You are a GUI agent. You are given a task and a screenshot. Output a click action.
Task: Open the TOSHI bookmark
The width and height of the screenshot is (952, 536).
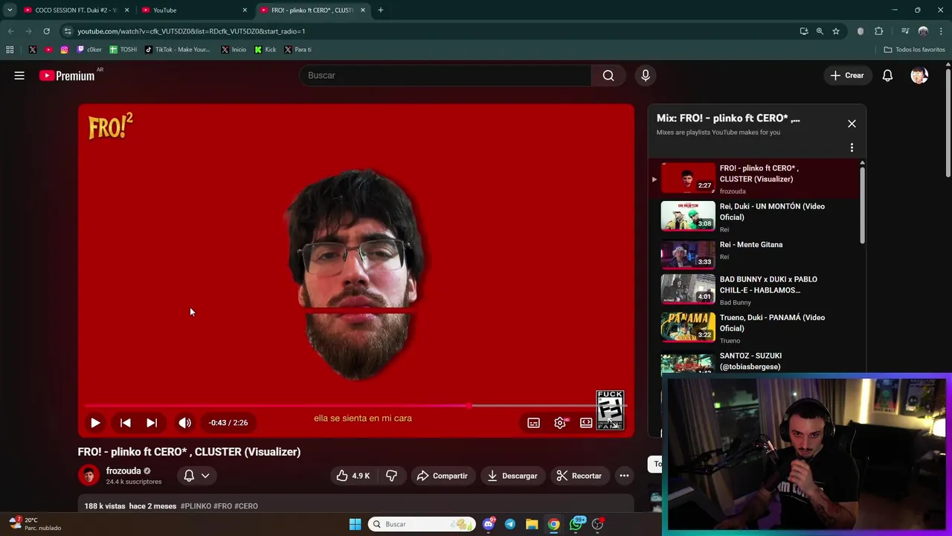[x=123, y=50]
